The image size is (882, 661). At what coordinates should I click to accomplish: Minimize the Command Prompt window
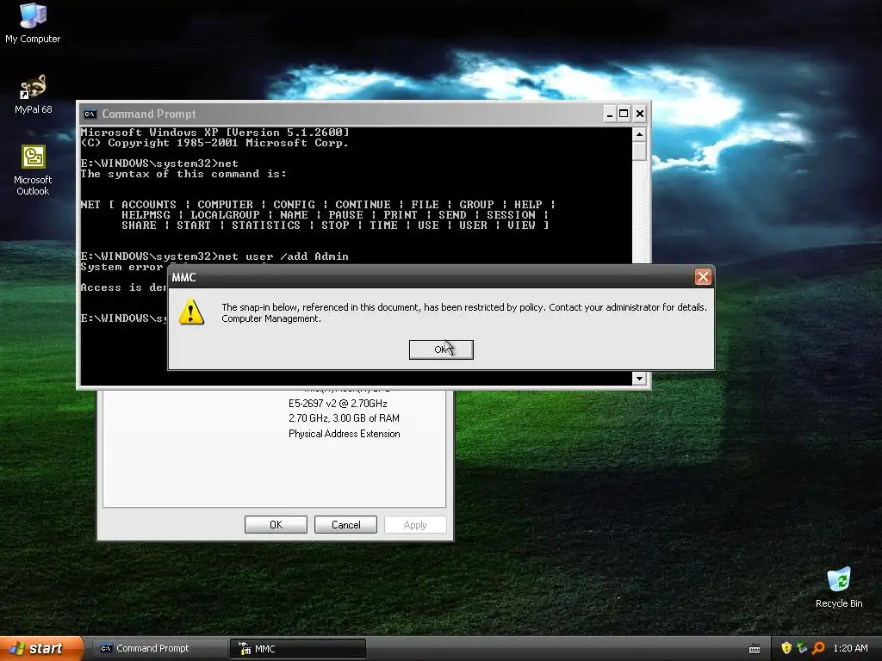tap(610, 114)
